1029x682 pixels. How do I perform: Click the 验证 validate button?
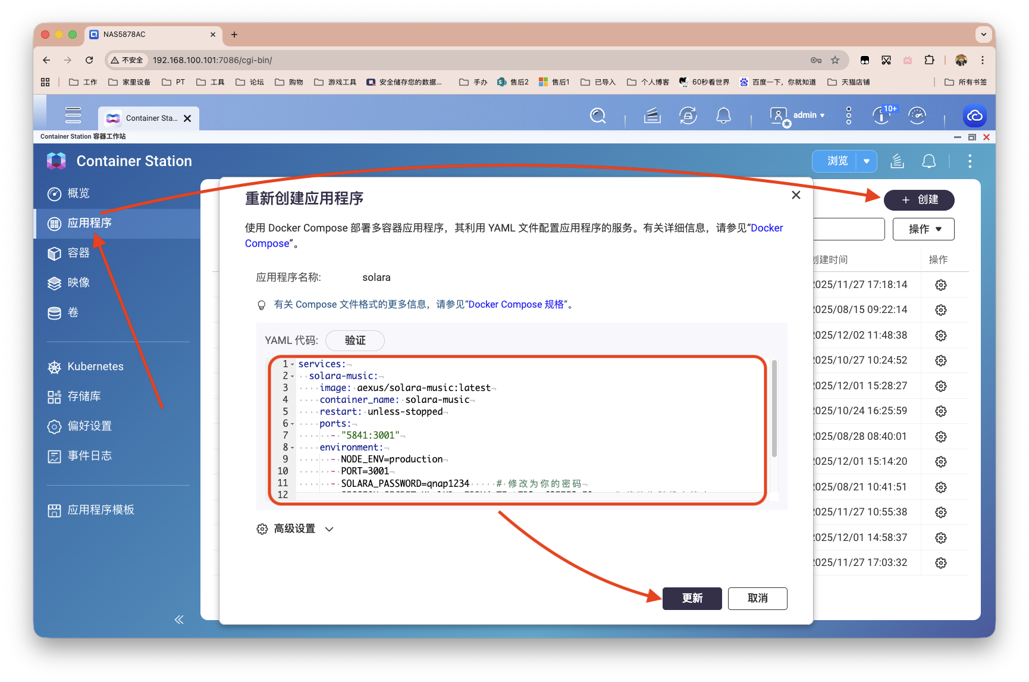point(355,340)
